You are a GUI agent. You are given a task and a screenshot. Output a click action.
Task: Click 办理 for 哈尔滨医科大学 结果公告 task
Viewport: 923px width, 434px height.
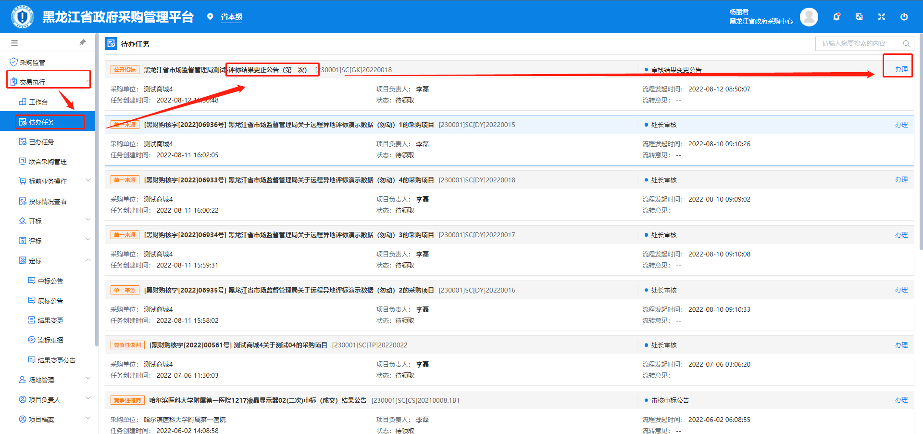coord(901,400)
